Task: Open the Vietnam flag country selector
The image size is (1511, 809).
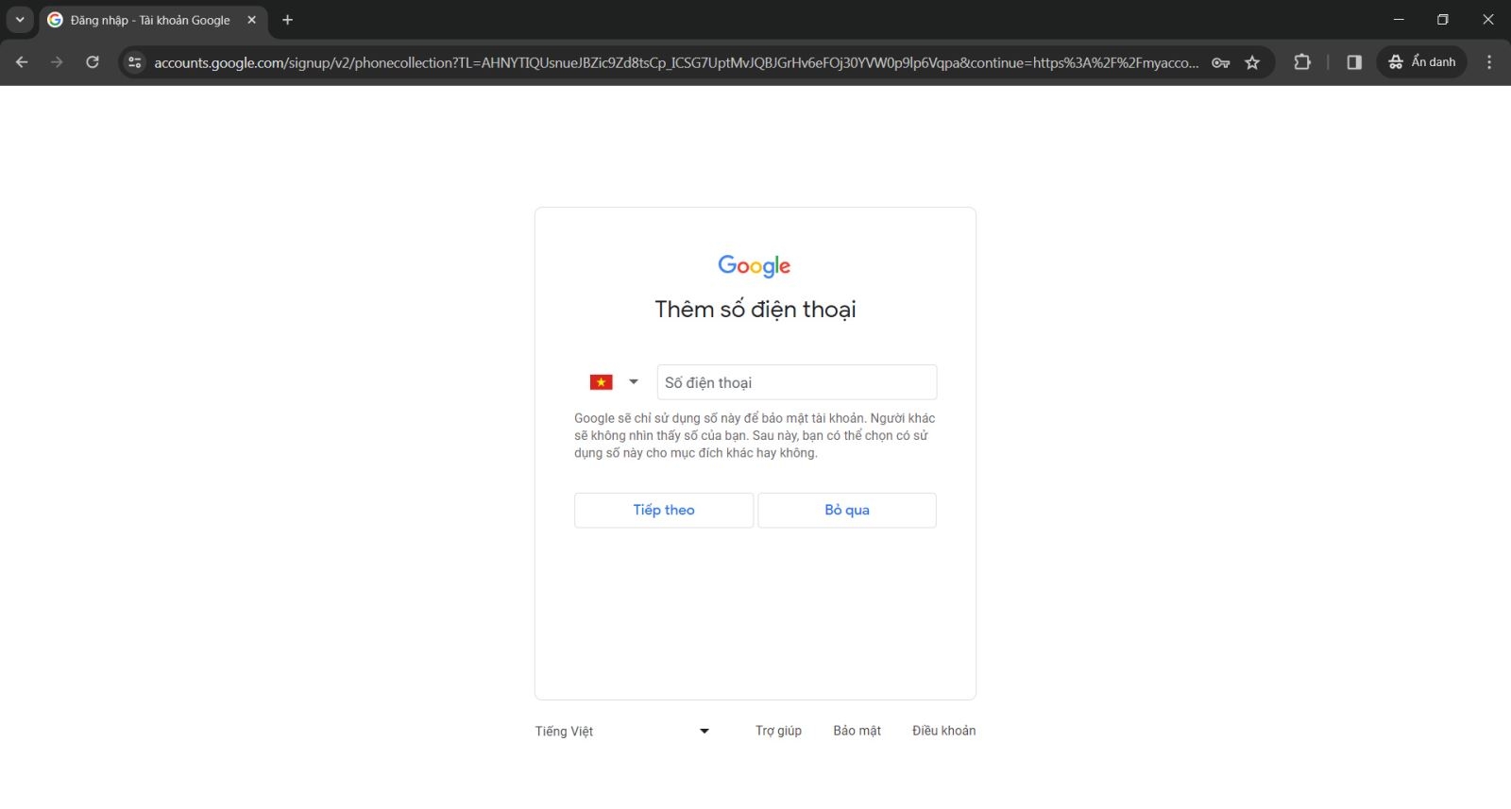Action: (614, 382)
